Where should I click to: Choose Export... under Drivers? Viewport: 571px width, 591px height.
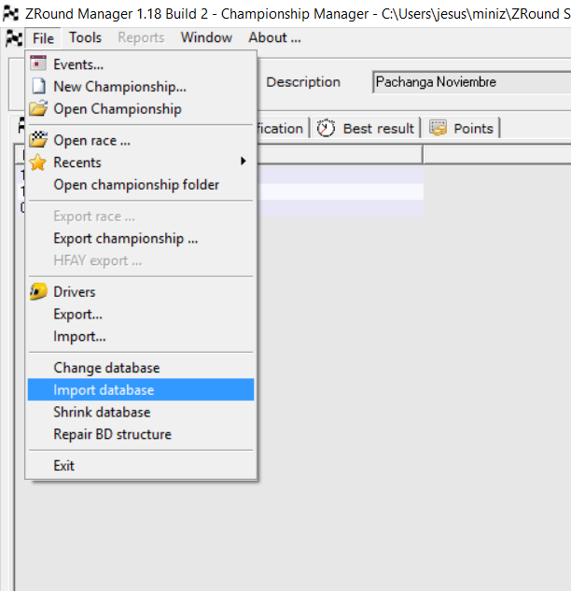point(141,315)
